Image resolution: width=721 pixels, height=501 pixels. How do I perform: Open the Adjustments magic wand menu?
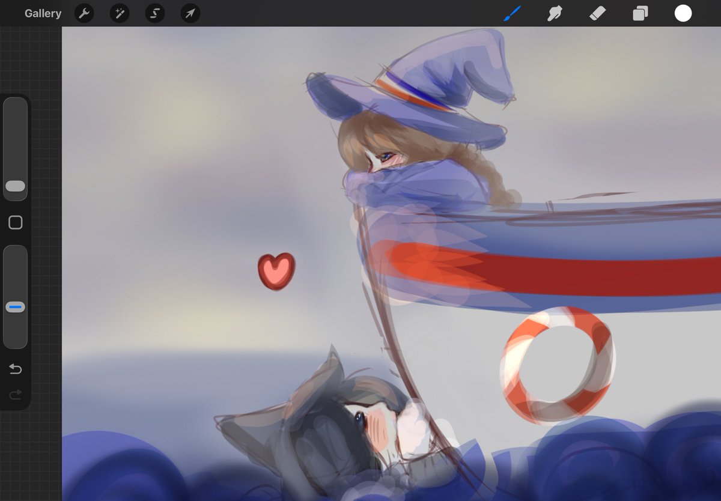coord(120,13)
